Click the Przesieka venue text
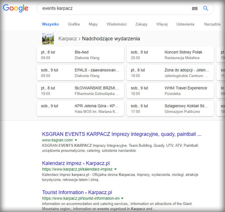This screenshot has height=212, width=225. (173, 94)
